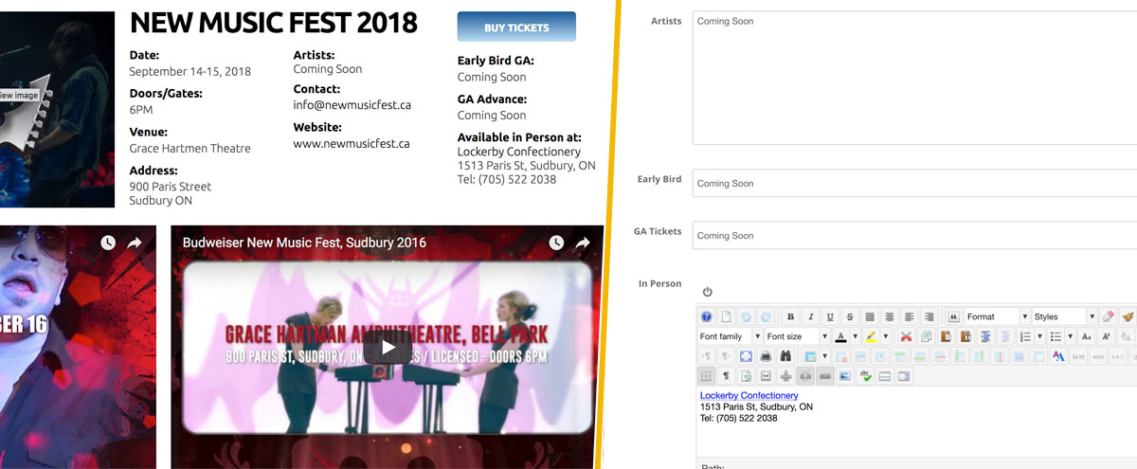Click the insert table icon
This screenshot has width=1137, height=469.
click(x=810, y=356)
